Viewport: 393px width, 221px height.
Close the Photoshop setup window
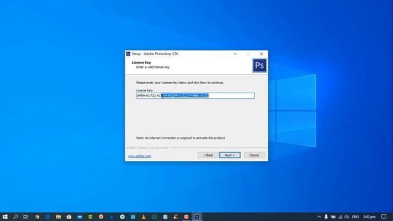click(262, 53)
